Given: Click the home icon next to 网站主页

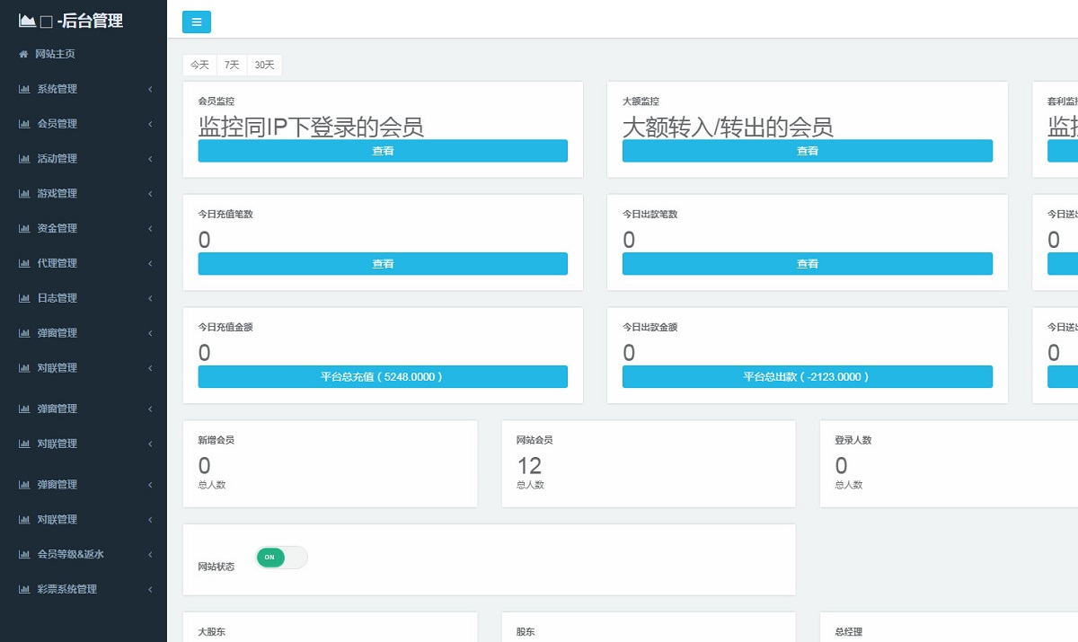Looking at the screenshot, I should pos(22,54).
